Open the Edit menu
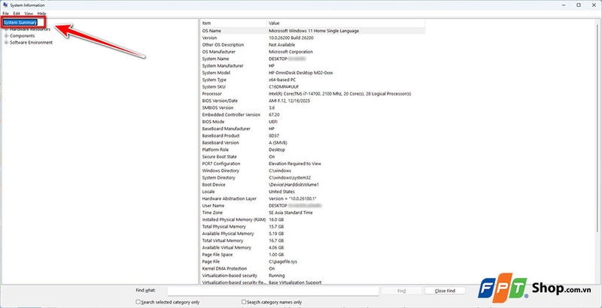602x308 pixels. point(17,14)
